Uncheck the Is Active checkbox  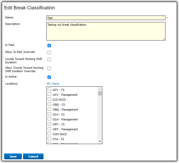[x=49, y=77]
